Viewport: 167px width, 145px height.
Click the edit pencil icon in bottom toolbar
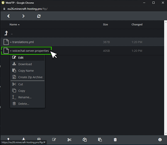coord(54,139)
